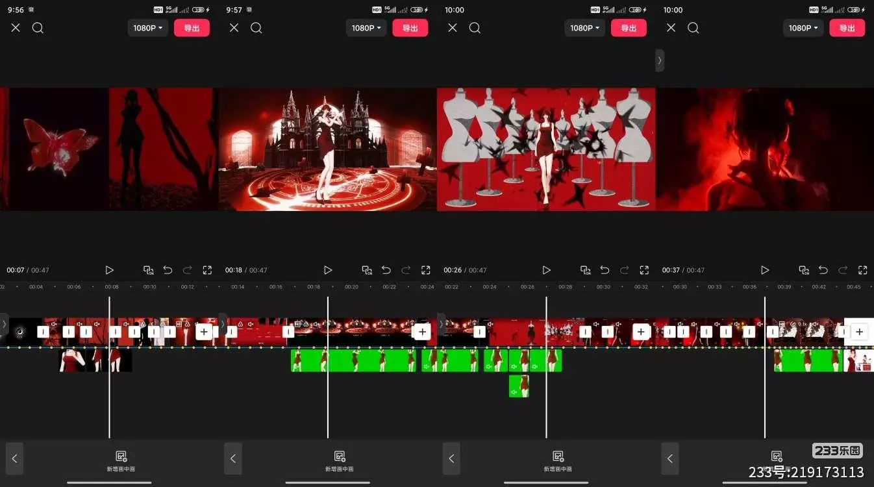This screenshot has width=874, height=487.
Task: Open search in the 00:18 screenshot
Action: coord(256,28)
